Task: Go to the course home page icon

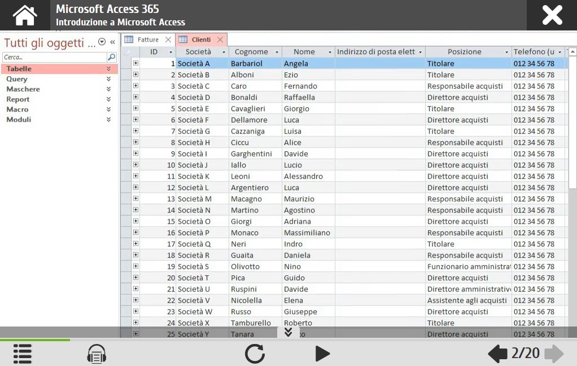Action: (25, 15)
